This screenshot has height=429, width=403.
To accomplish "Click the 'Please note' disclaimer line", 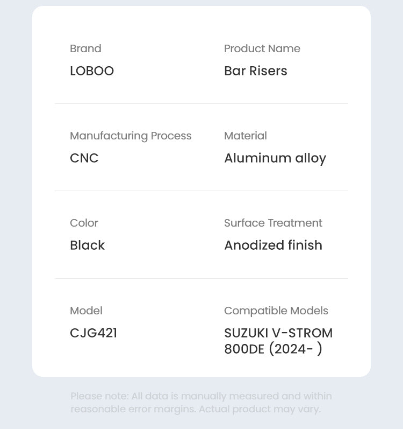I will (x=201, y=396).
